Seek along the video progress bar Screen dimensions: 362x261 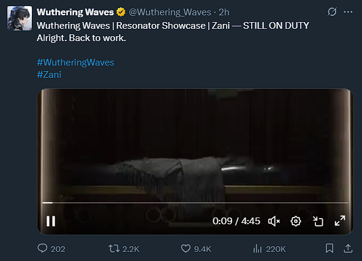[195, 203]
